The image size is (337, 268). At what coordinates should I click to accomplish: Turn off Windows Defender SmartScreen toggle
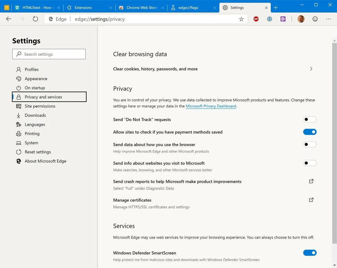pyautogui.click(x=310, y=253)
